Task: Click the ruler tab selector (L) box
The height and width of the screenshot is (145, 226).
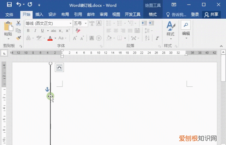Action: pos(5,53)
